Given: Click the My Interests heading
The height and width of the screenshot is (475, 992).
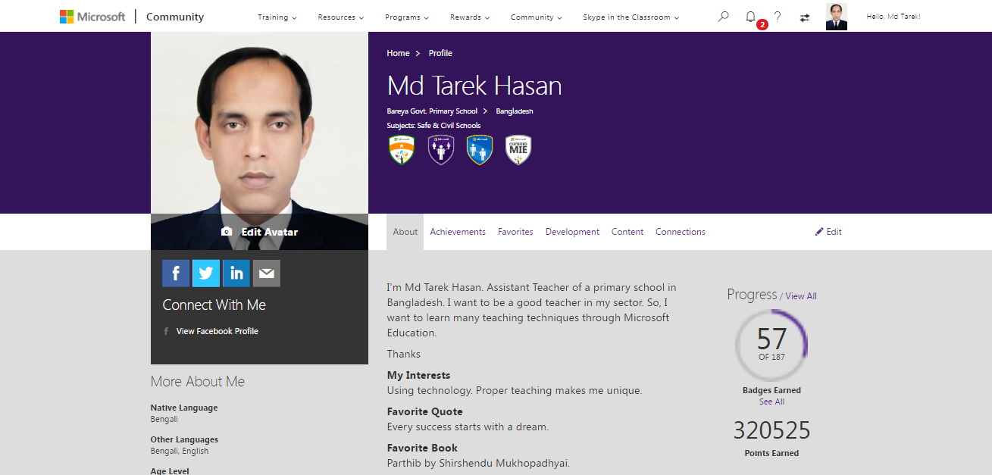Looking at the screenshot, I should 418,376.
